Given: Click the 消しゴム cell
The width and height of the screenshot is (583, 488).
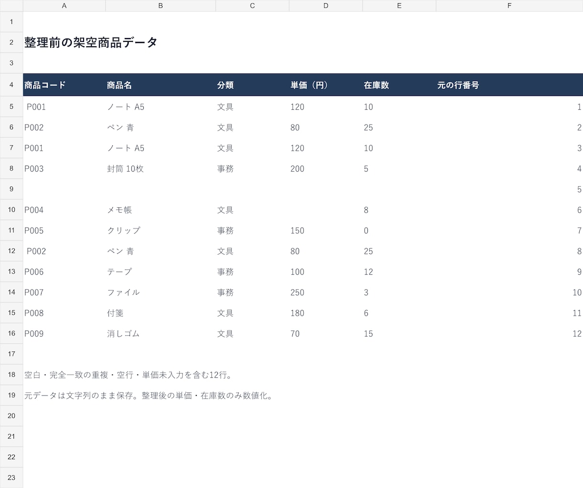Looking at the screenshot, I should coord(161,333).
